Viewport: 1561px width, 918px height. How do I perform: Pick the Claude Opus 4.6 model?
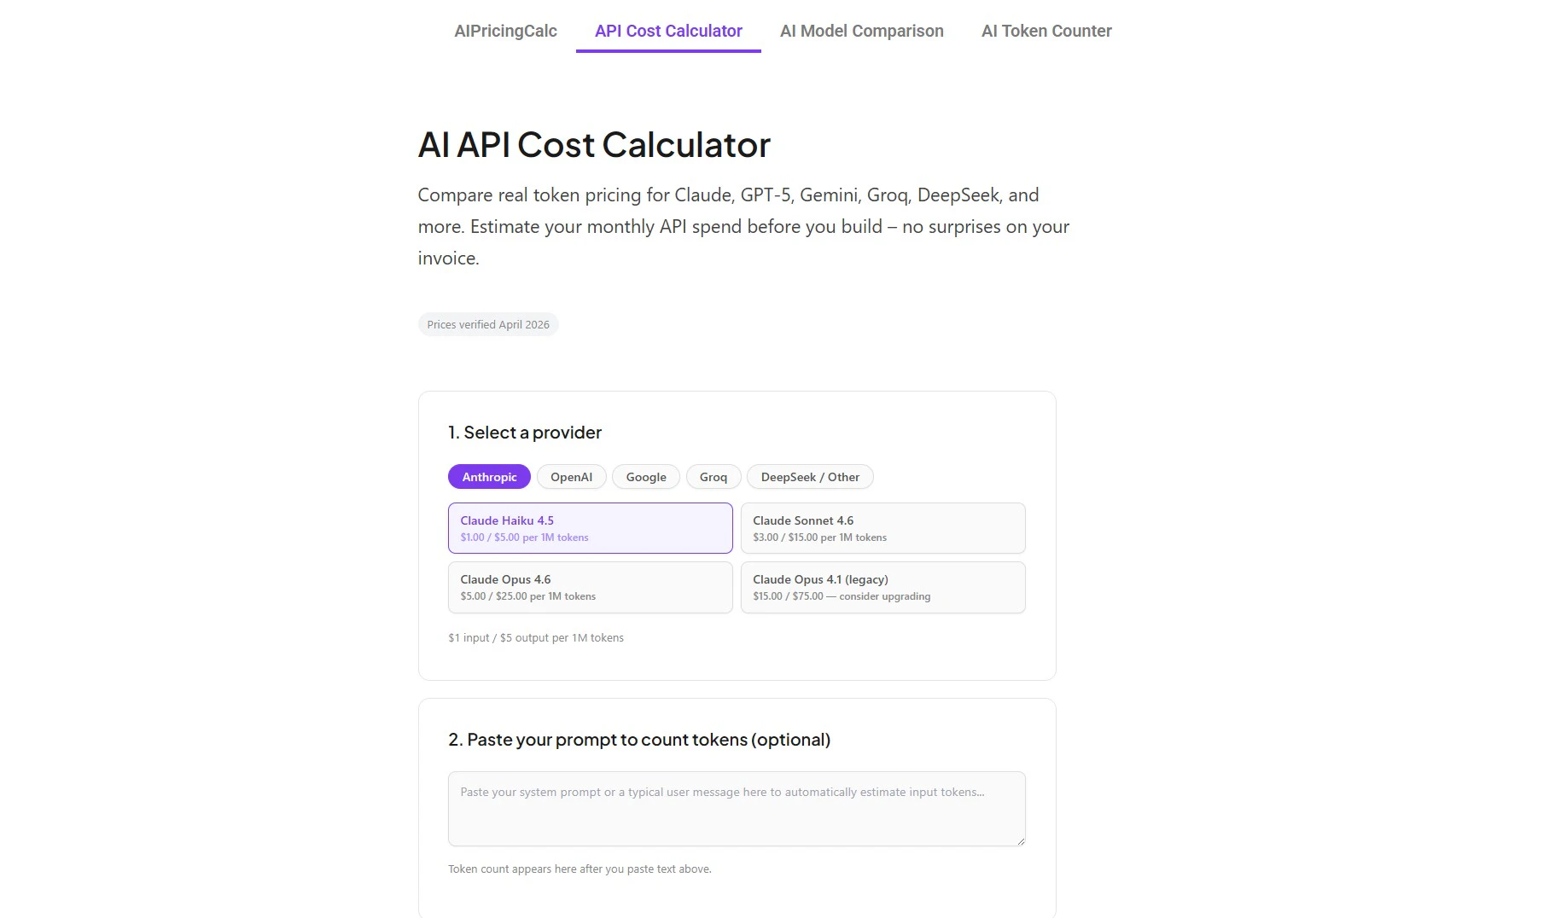(x=590, y=587)
